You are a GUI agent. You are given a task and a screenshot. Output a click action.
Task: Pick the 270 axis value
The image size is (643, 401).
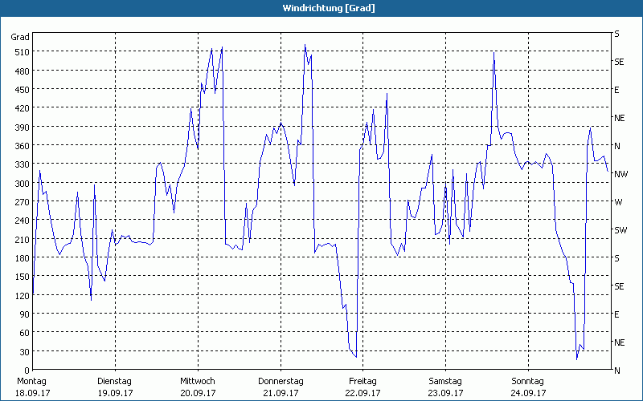(x=23, y=202)
